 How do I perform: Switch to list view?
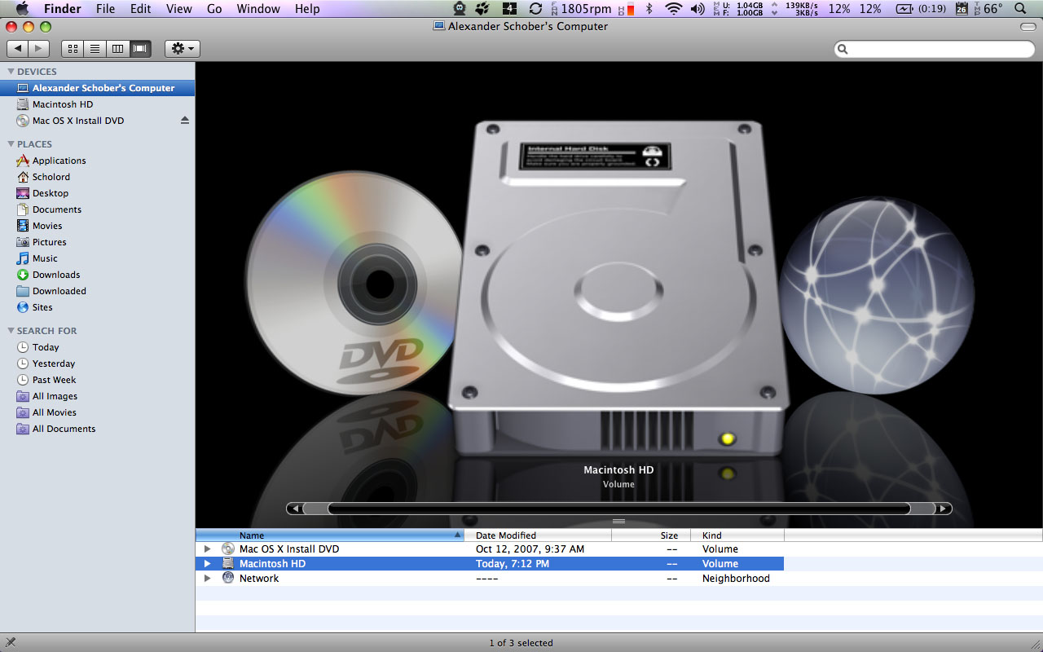[x=95, y=49]
